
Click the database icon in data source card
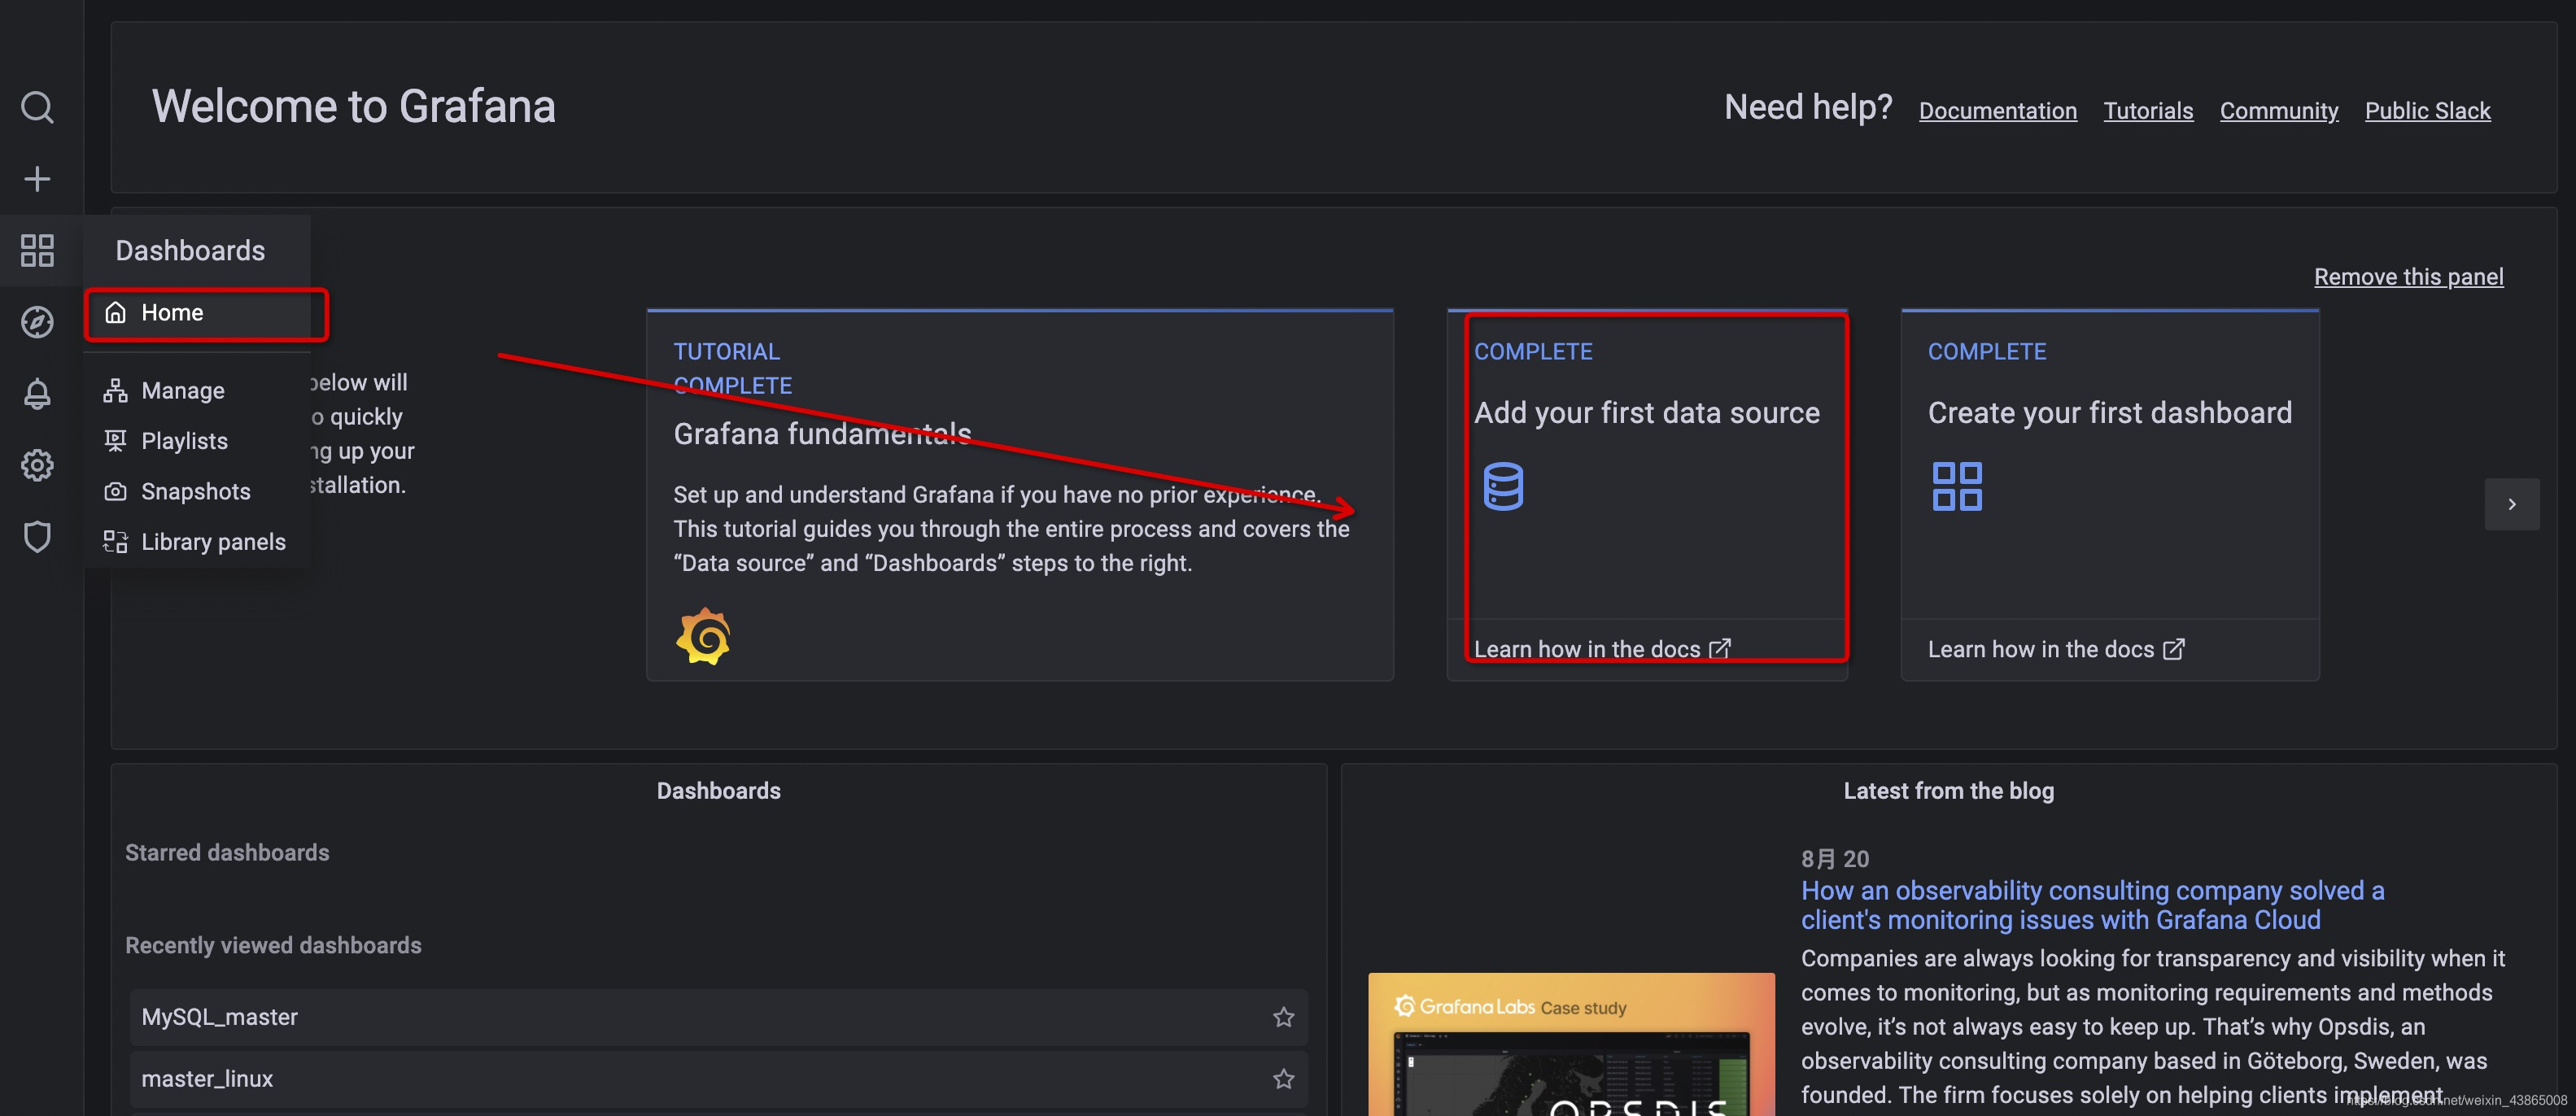click(x=1503, y=486)
